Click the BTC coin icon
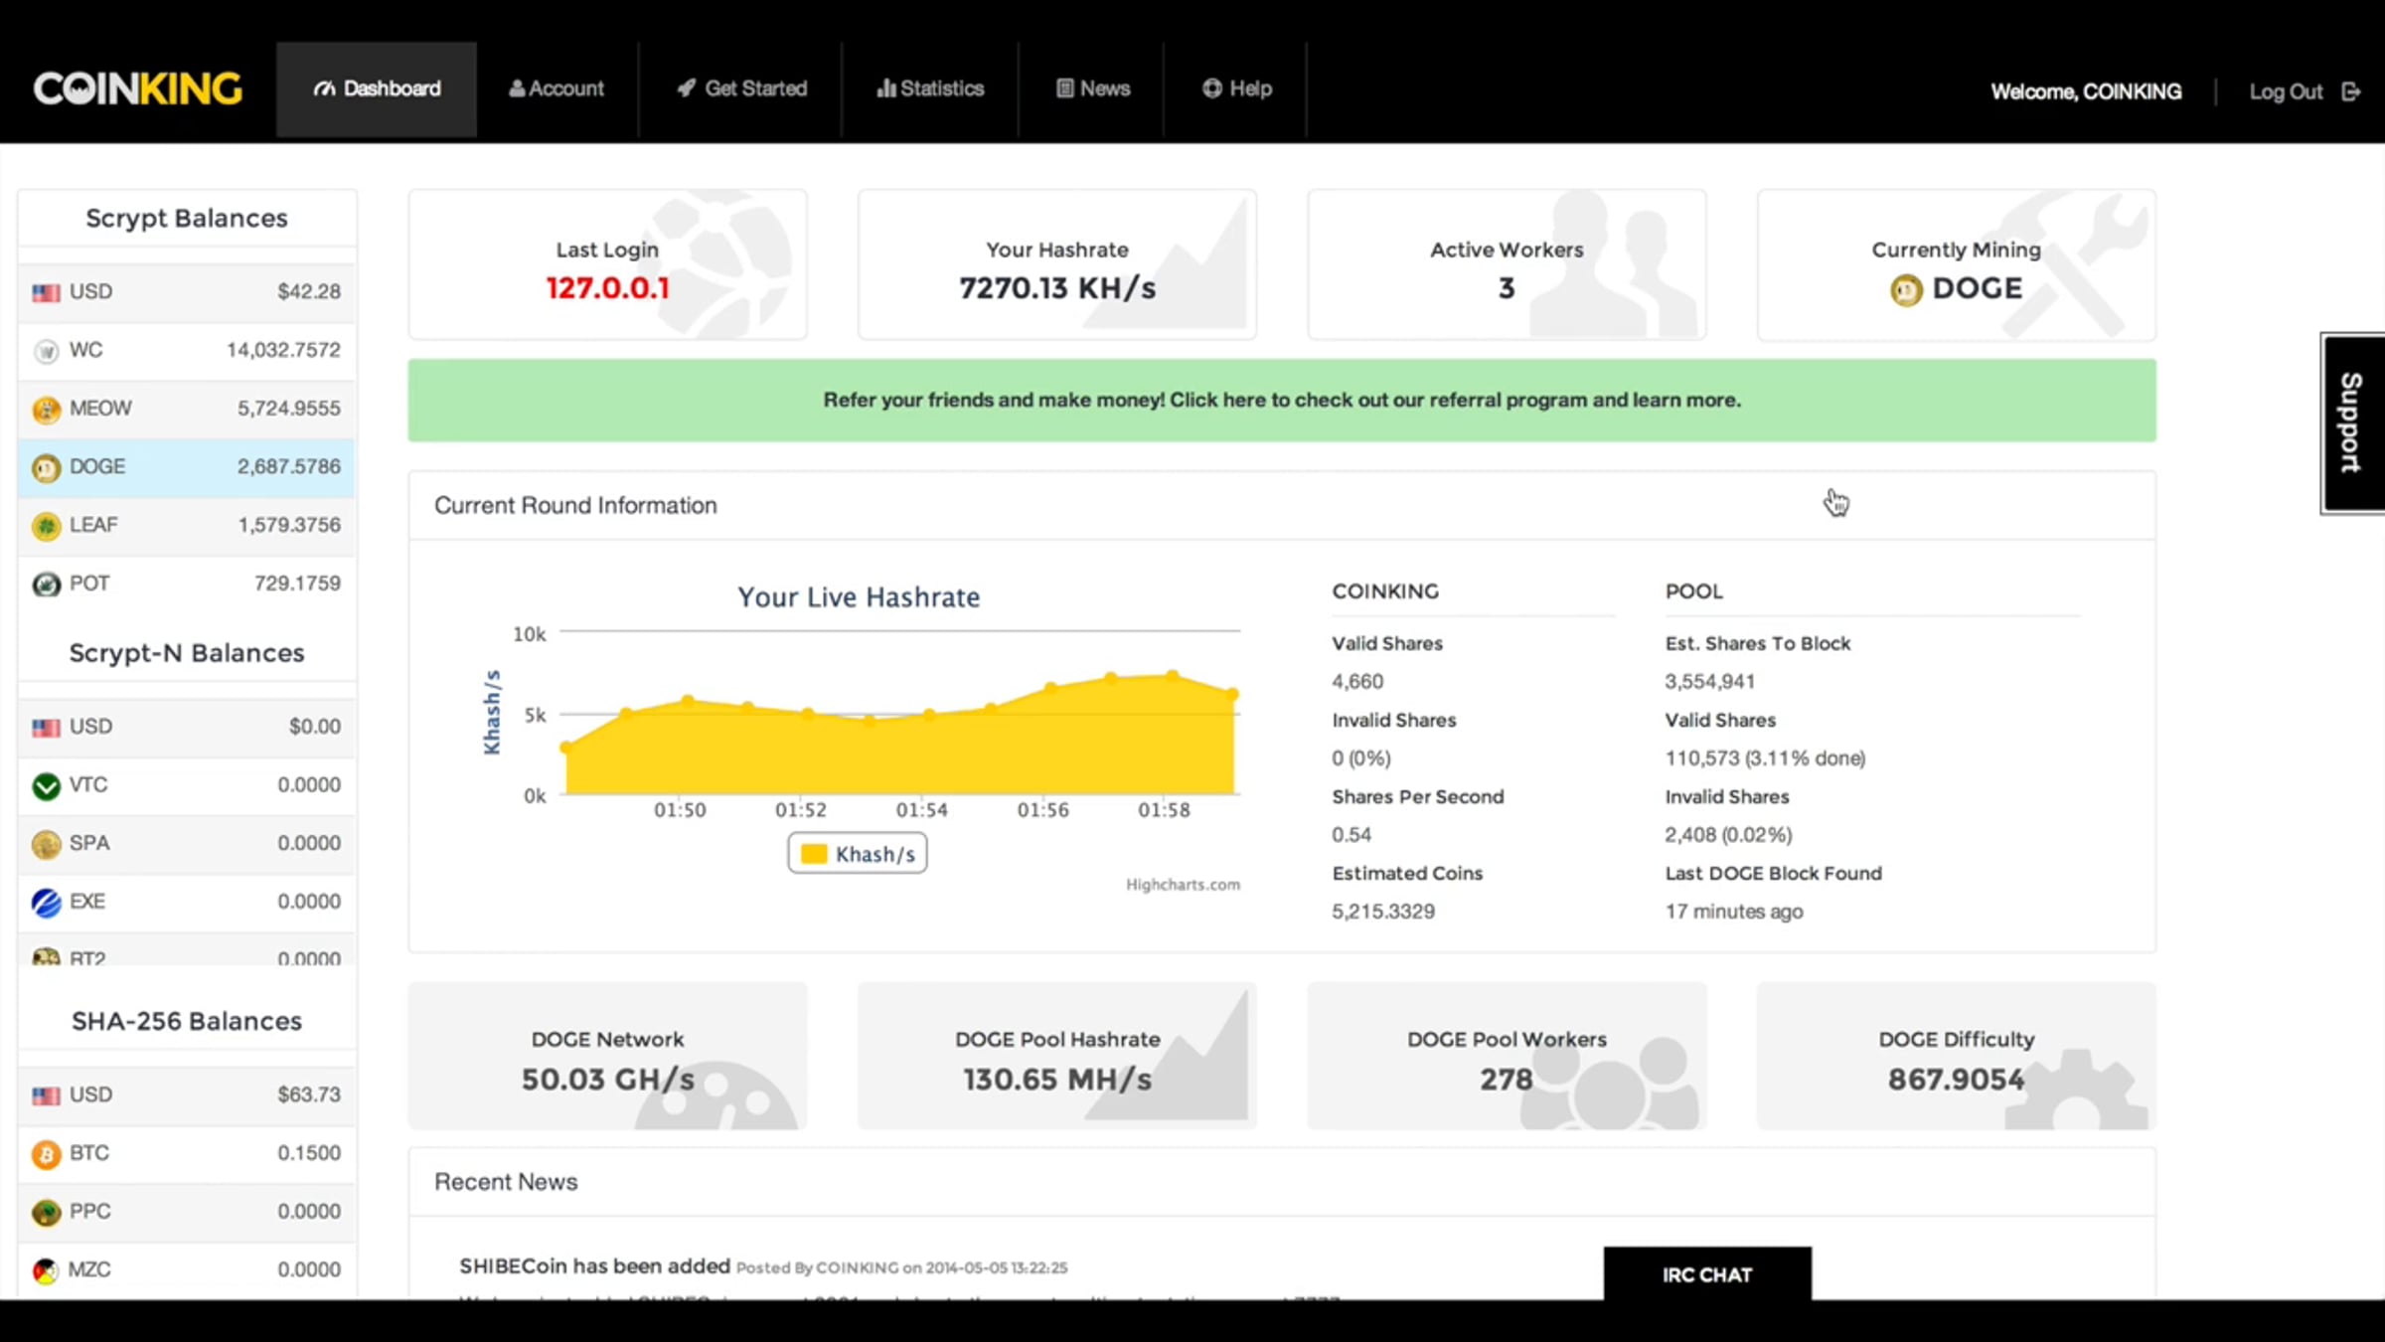 [x=46, y=1154]
